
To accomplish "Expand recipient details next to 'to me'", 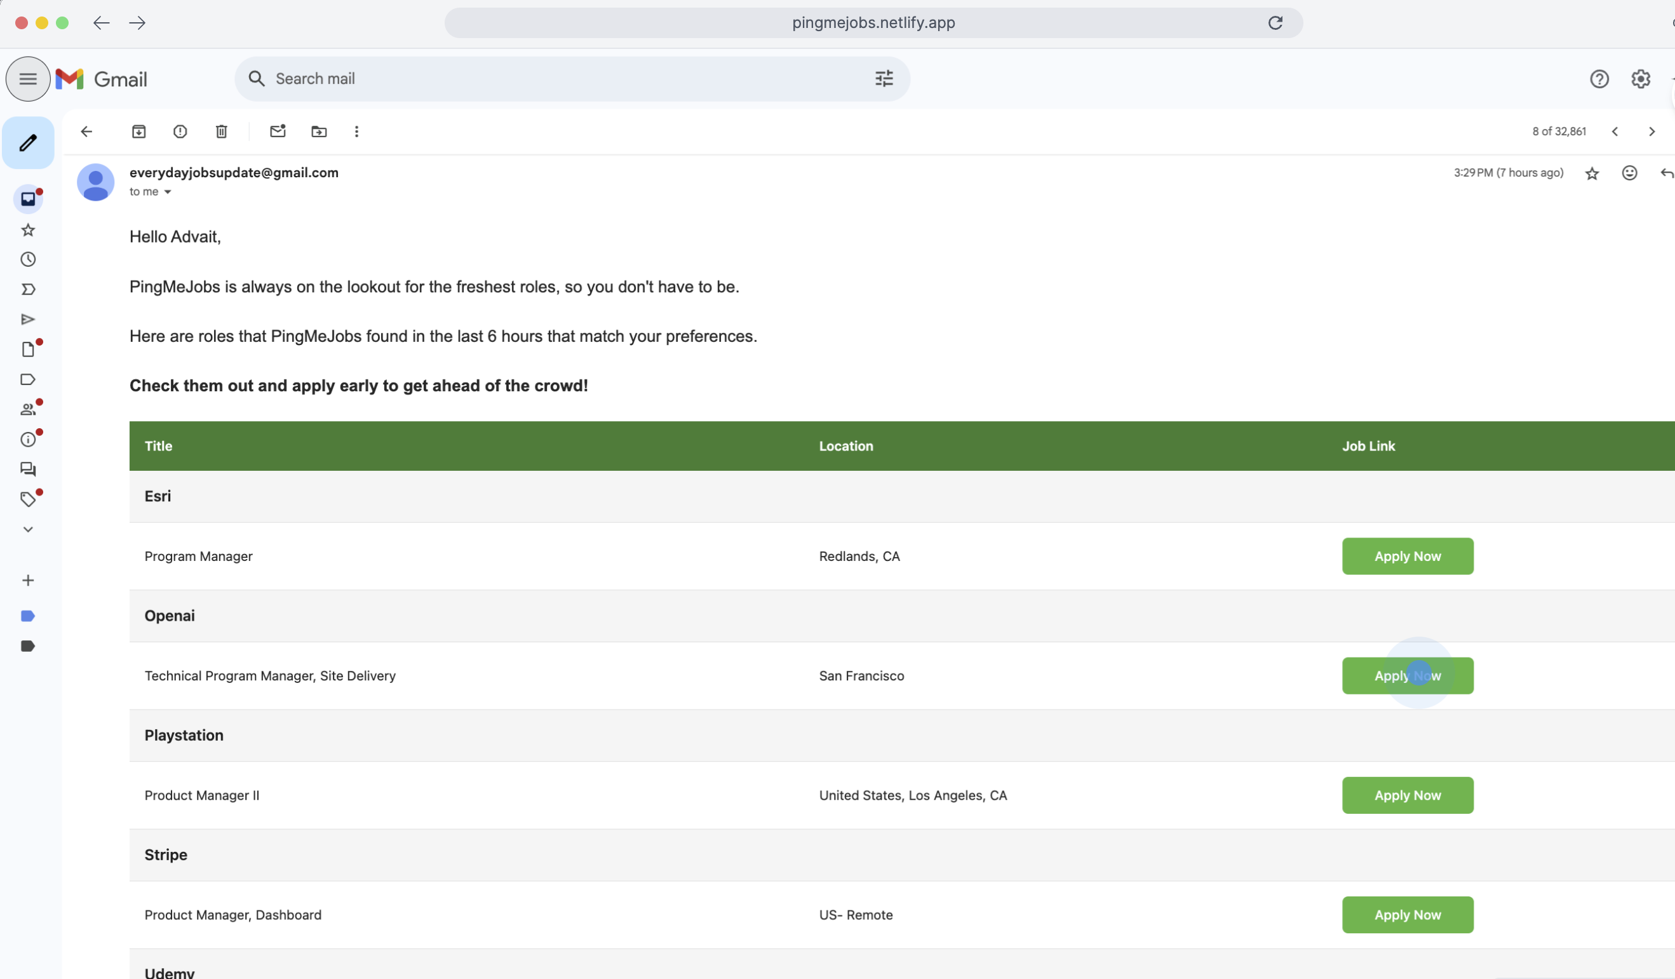I will click(x=168, y=192).
